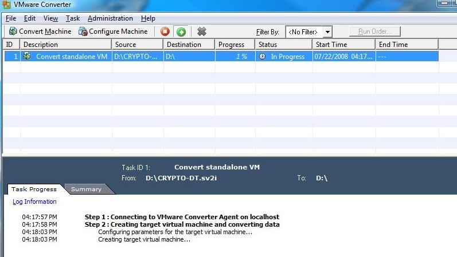
Task: Click the 1 % progress cell
Action: (x=235, y=57)
